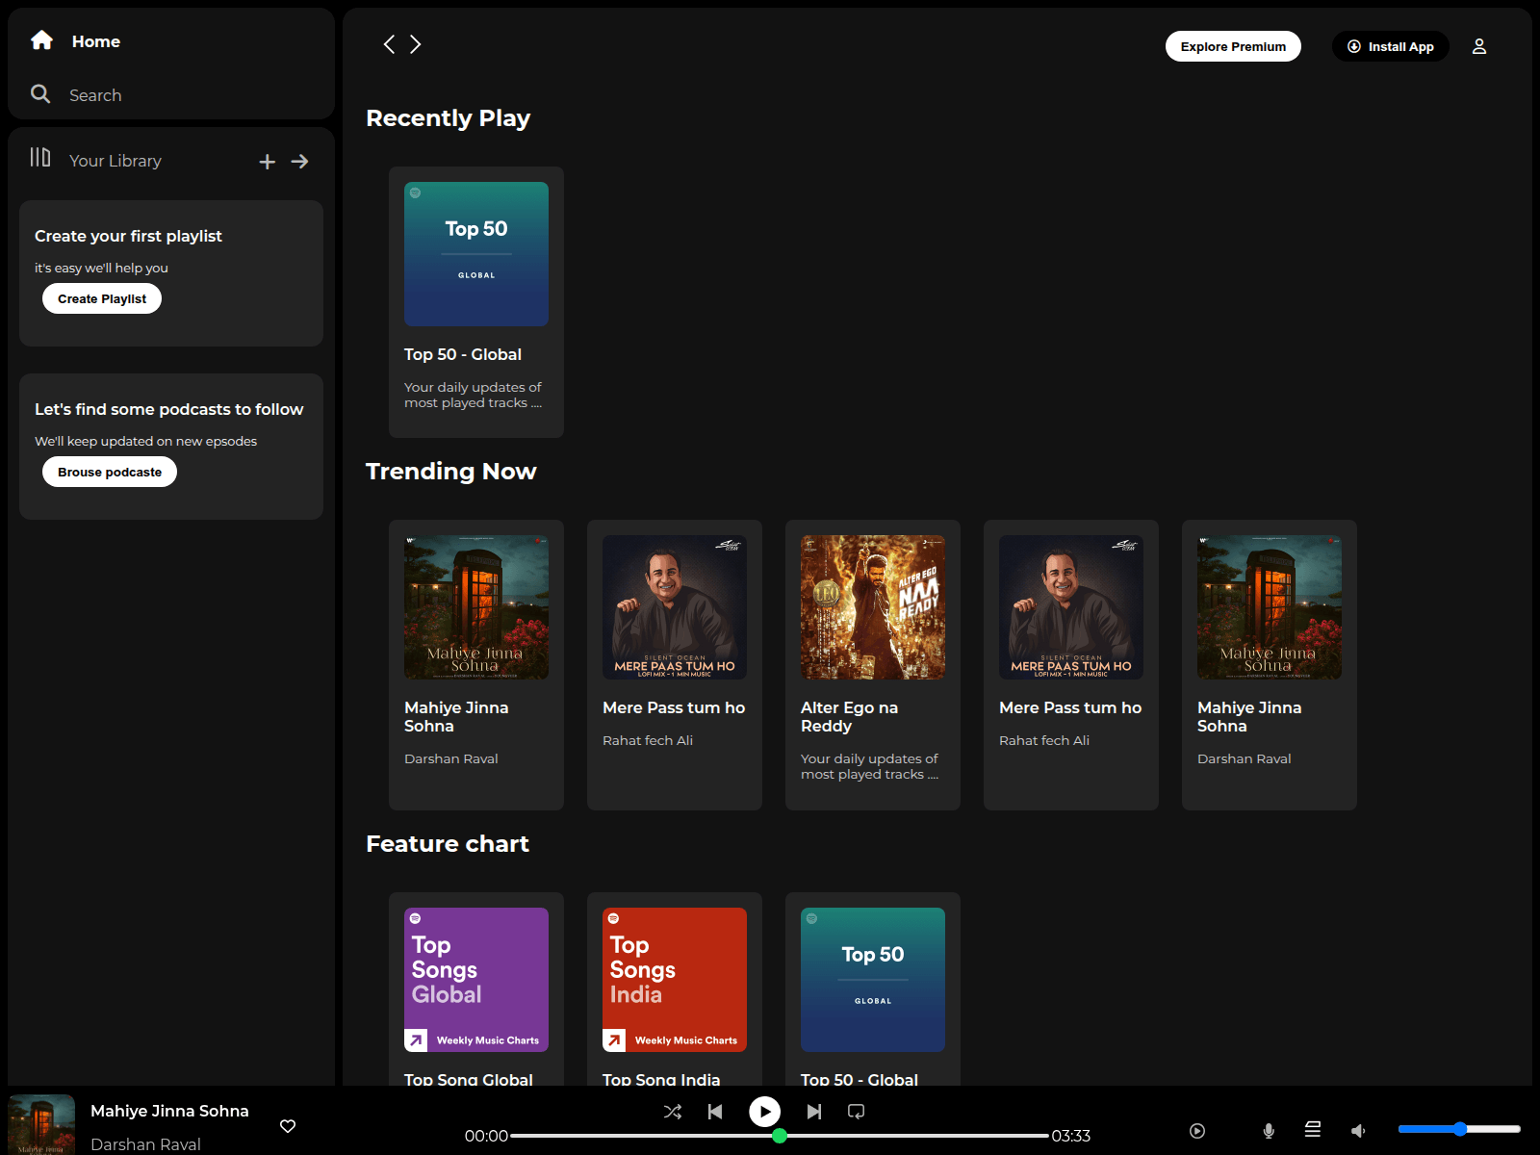The width and height of the screenshot is (1540, 1155).
Task: Click "Create your first playlist" text
Action: [x=128, y=236]
